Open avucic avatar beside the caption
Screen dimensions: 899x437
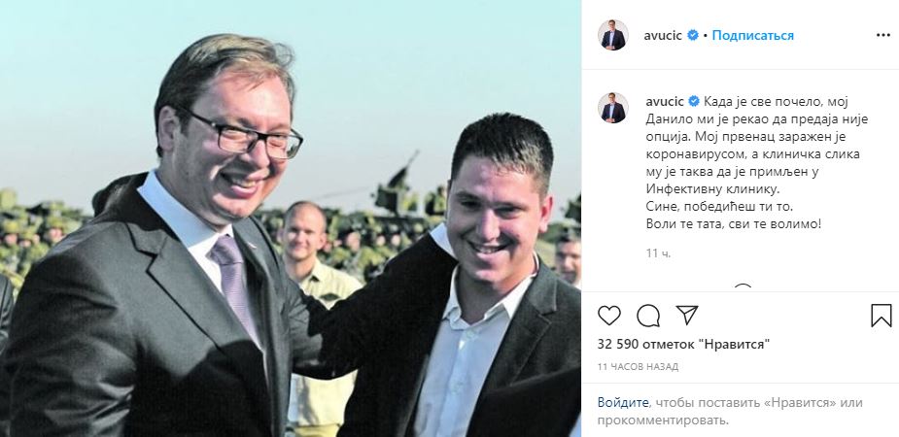pos(613,108)
